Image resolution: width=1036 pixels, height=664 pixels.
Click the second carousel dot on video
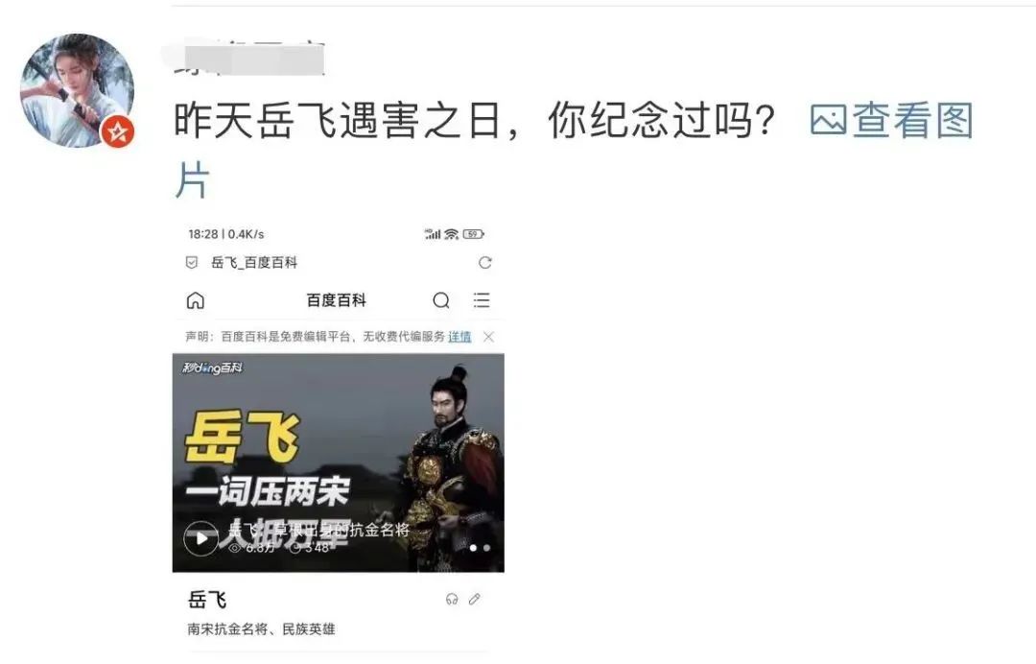tap(487, 548)
